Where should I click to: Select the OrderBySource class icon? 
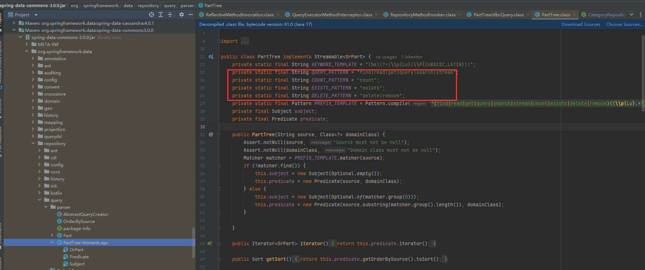pyautogui.click(x=59, y=221)
